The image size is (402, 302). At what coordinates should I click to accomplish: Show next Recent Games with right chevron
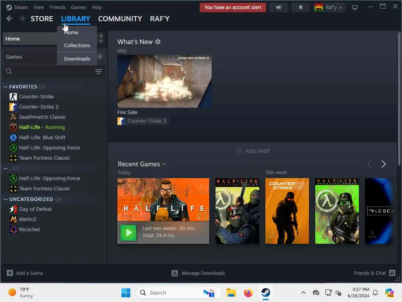[x=384, y=164]
